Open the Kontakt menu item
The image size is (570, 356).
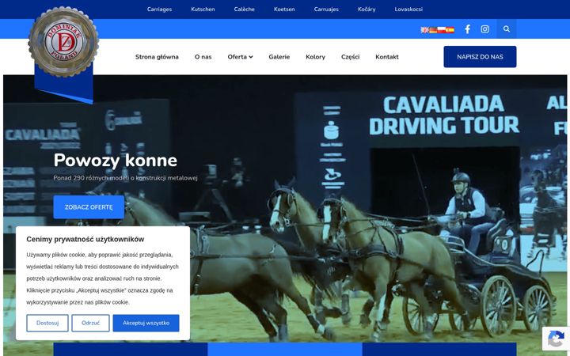click(387, 57)
